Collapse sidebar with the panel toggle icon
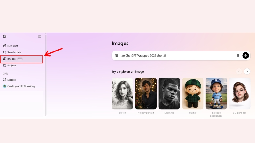Viewport: 255px width, 143px height. [x=40, y=37]
